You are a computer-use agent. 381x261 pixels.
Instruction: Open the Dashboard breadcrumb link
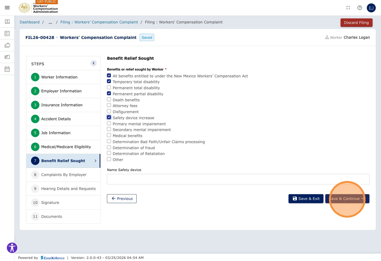(30, 22)
